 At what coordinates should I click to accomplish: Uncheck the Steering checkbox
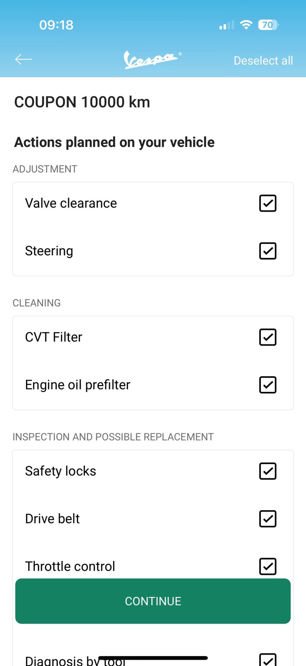click(x=268, y=251)
